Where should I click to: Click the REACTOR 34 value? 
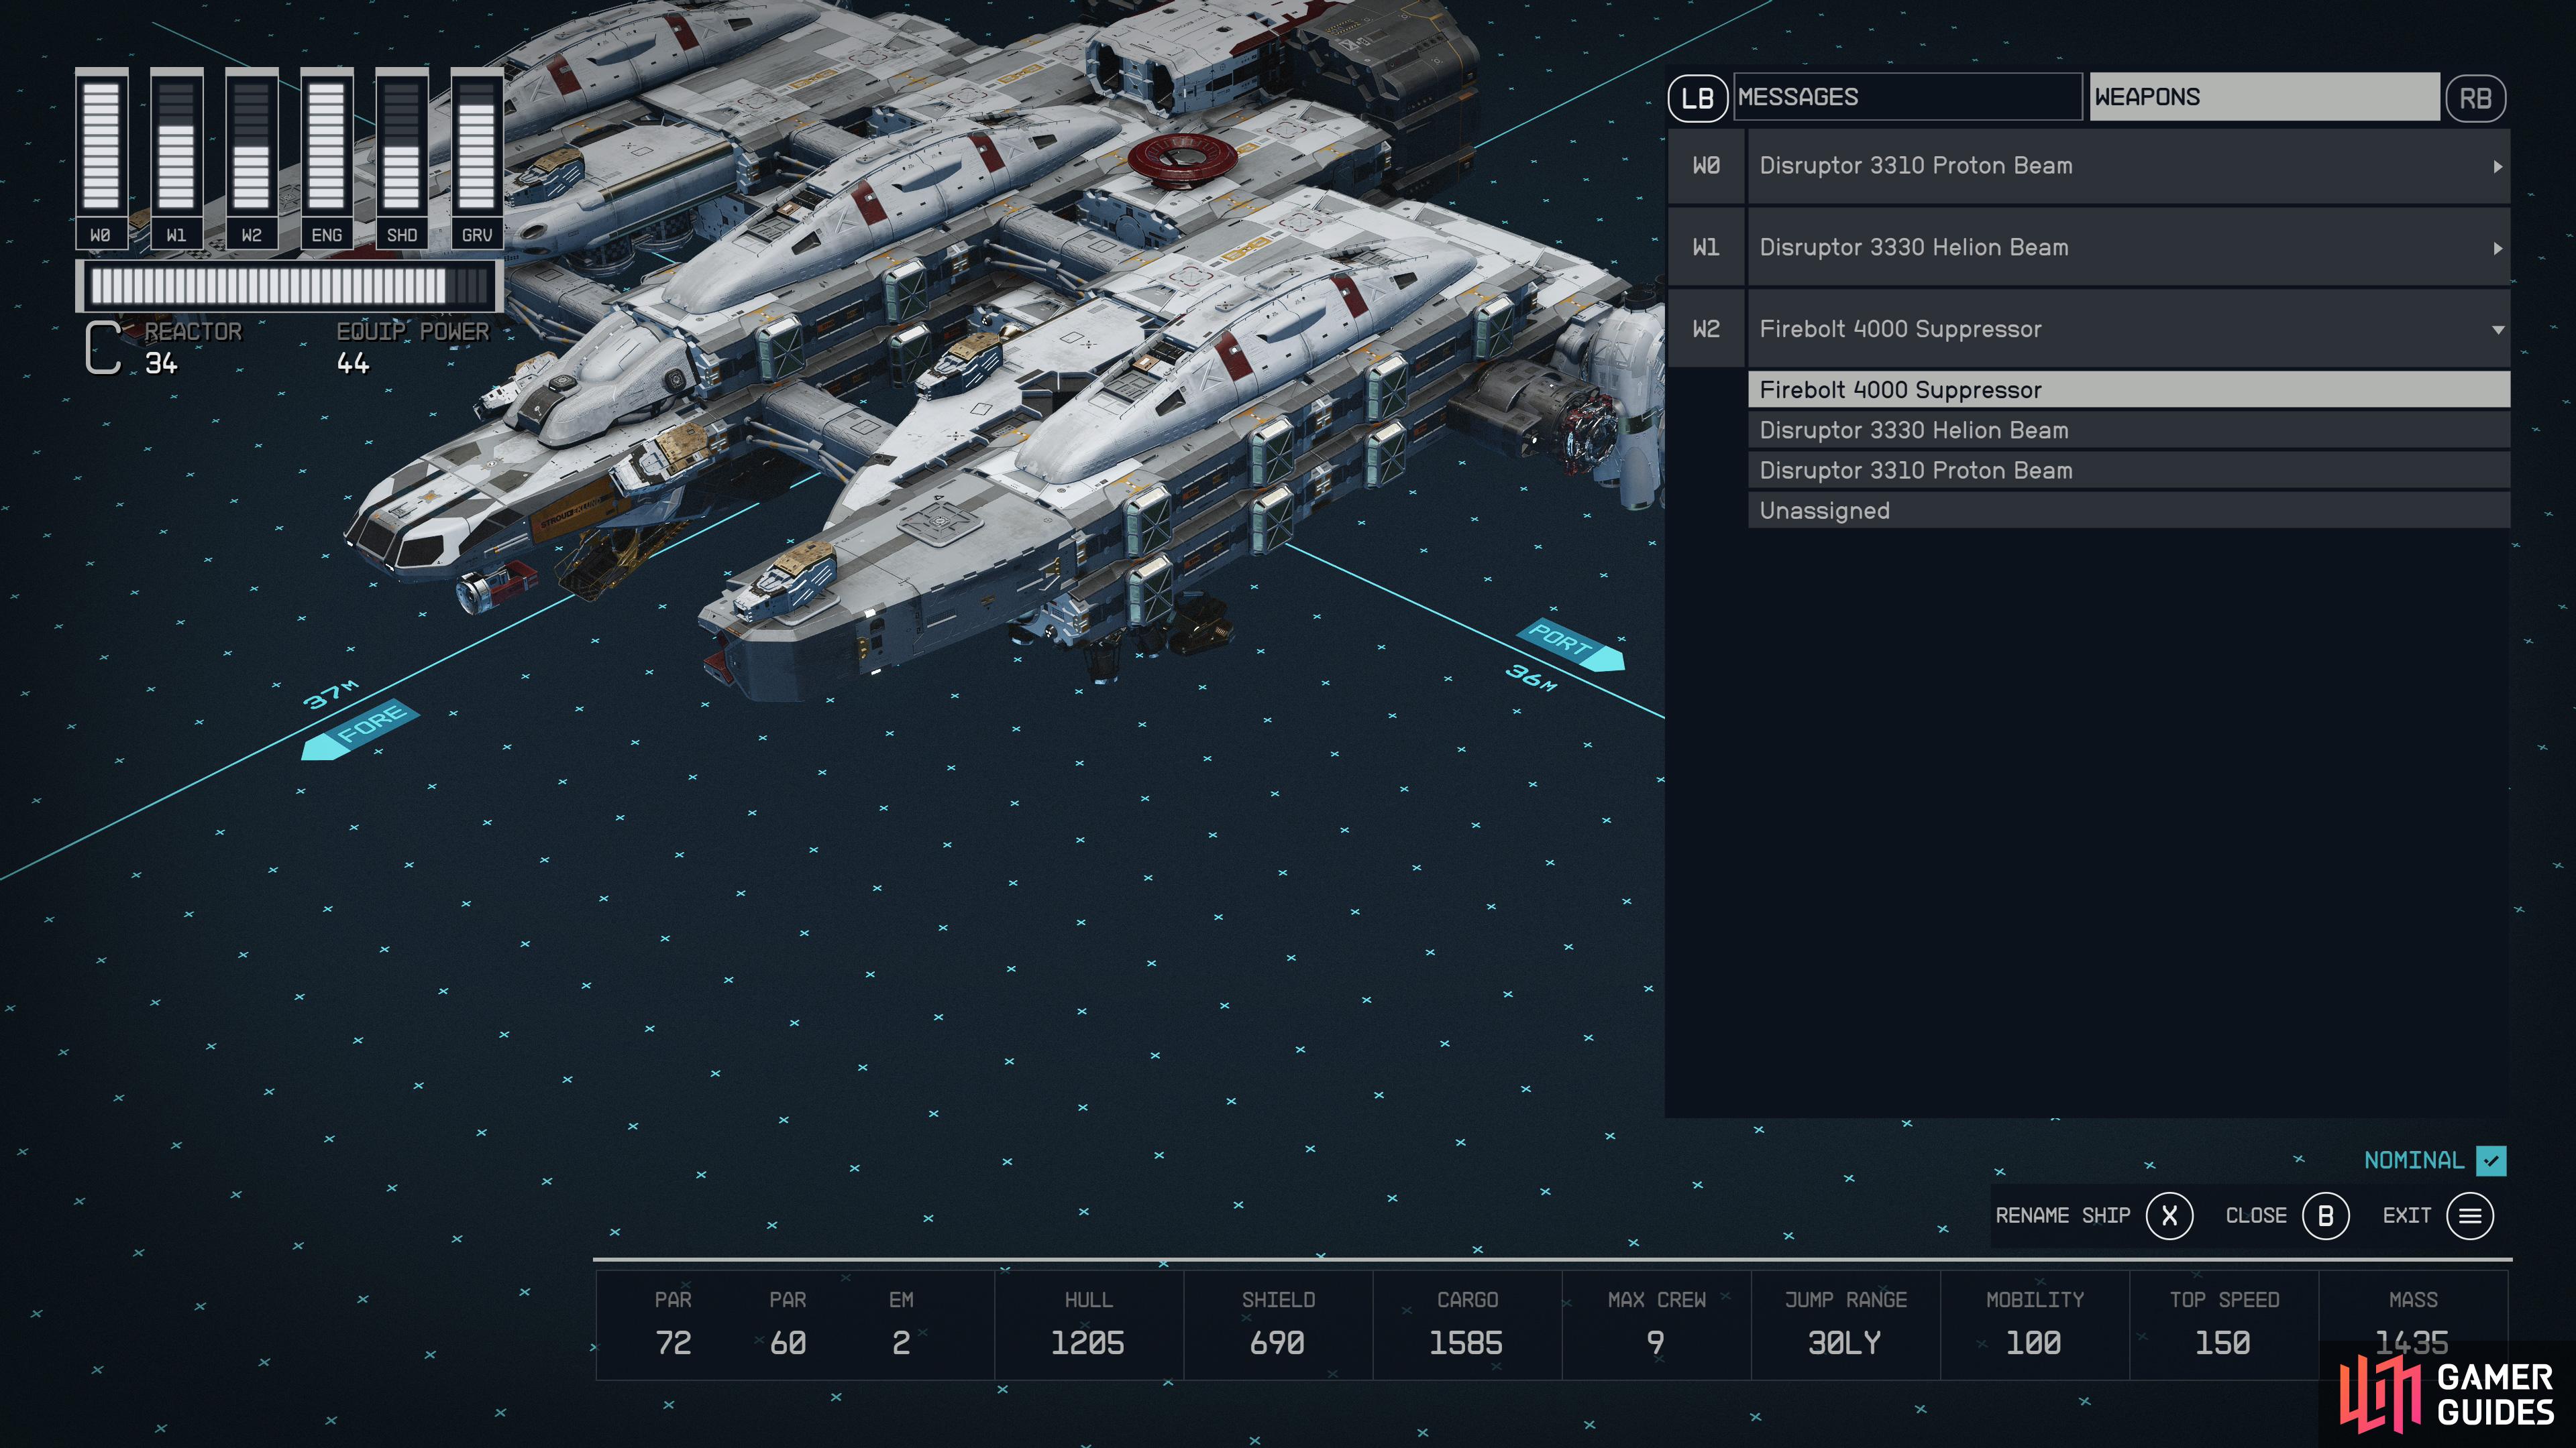coord(162,364)
